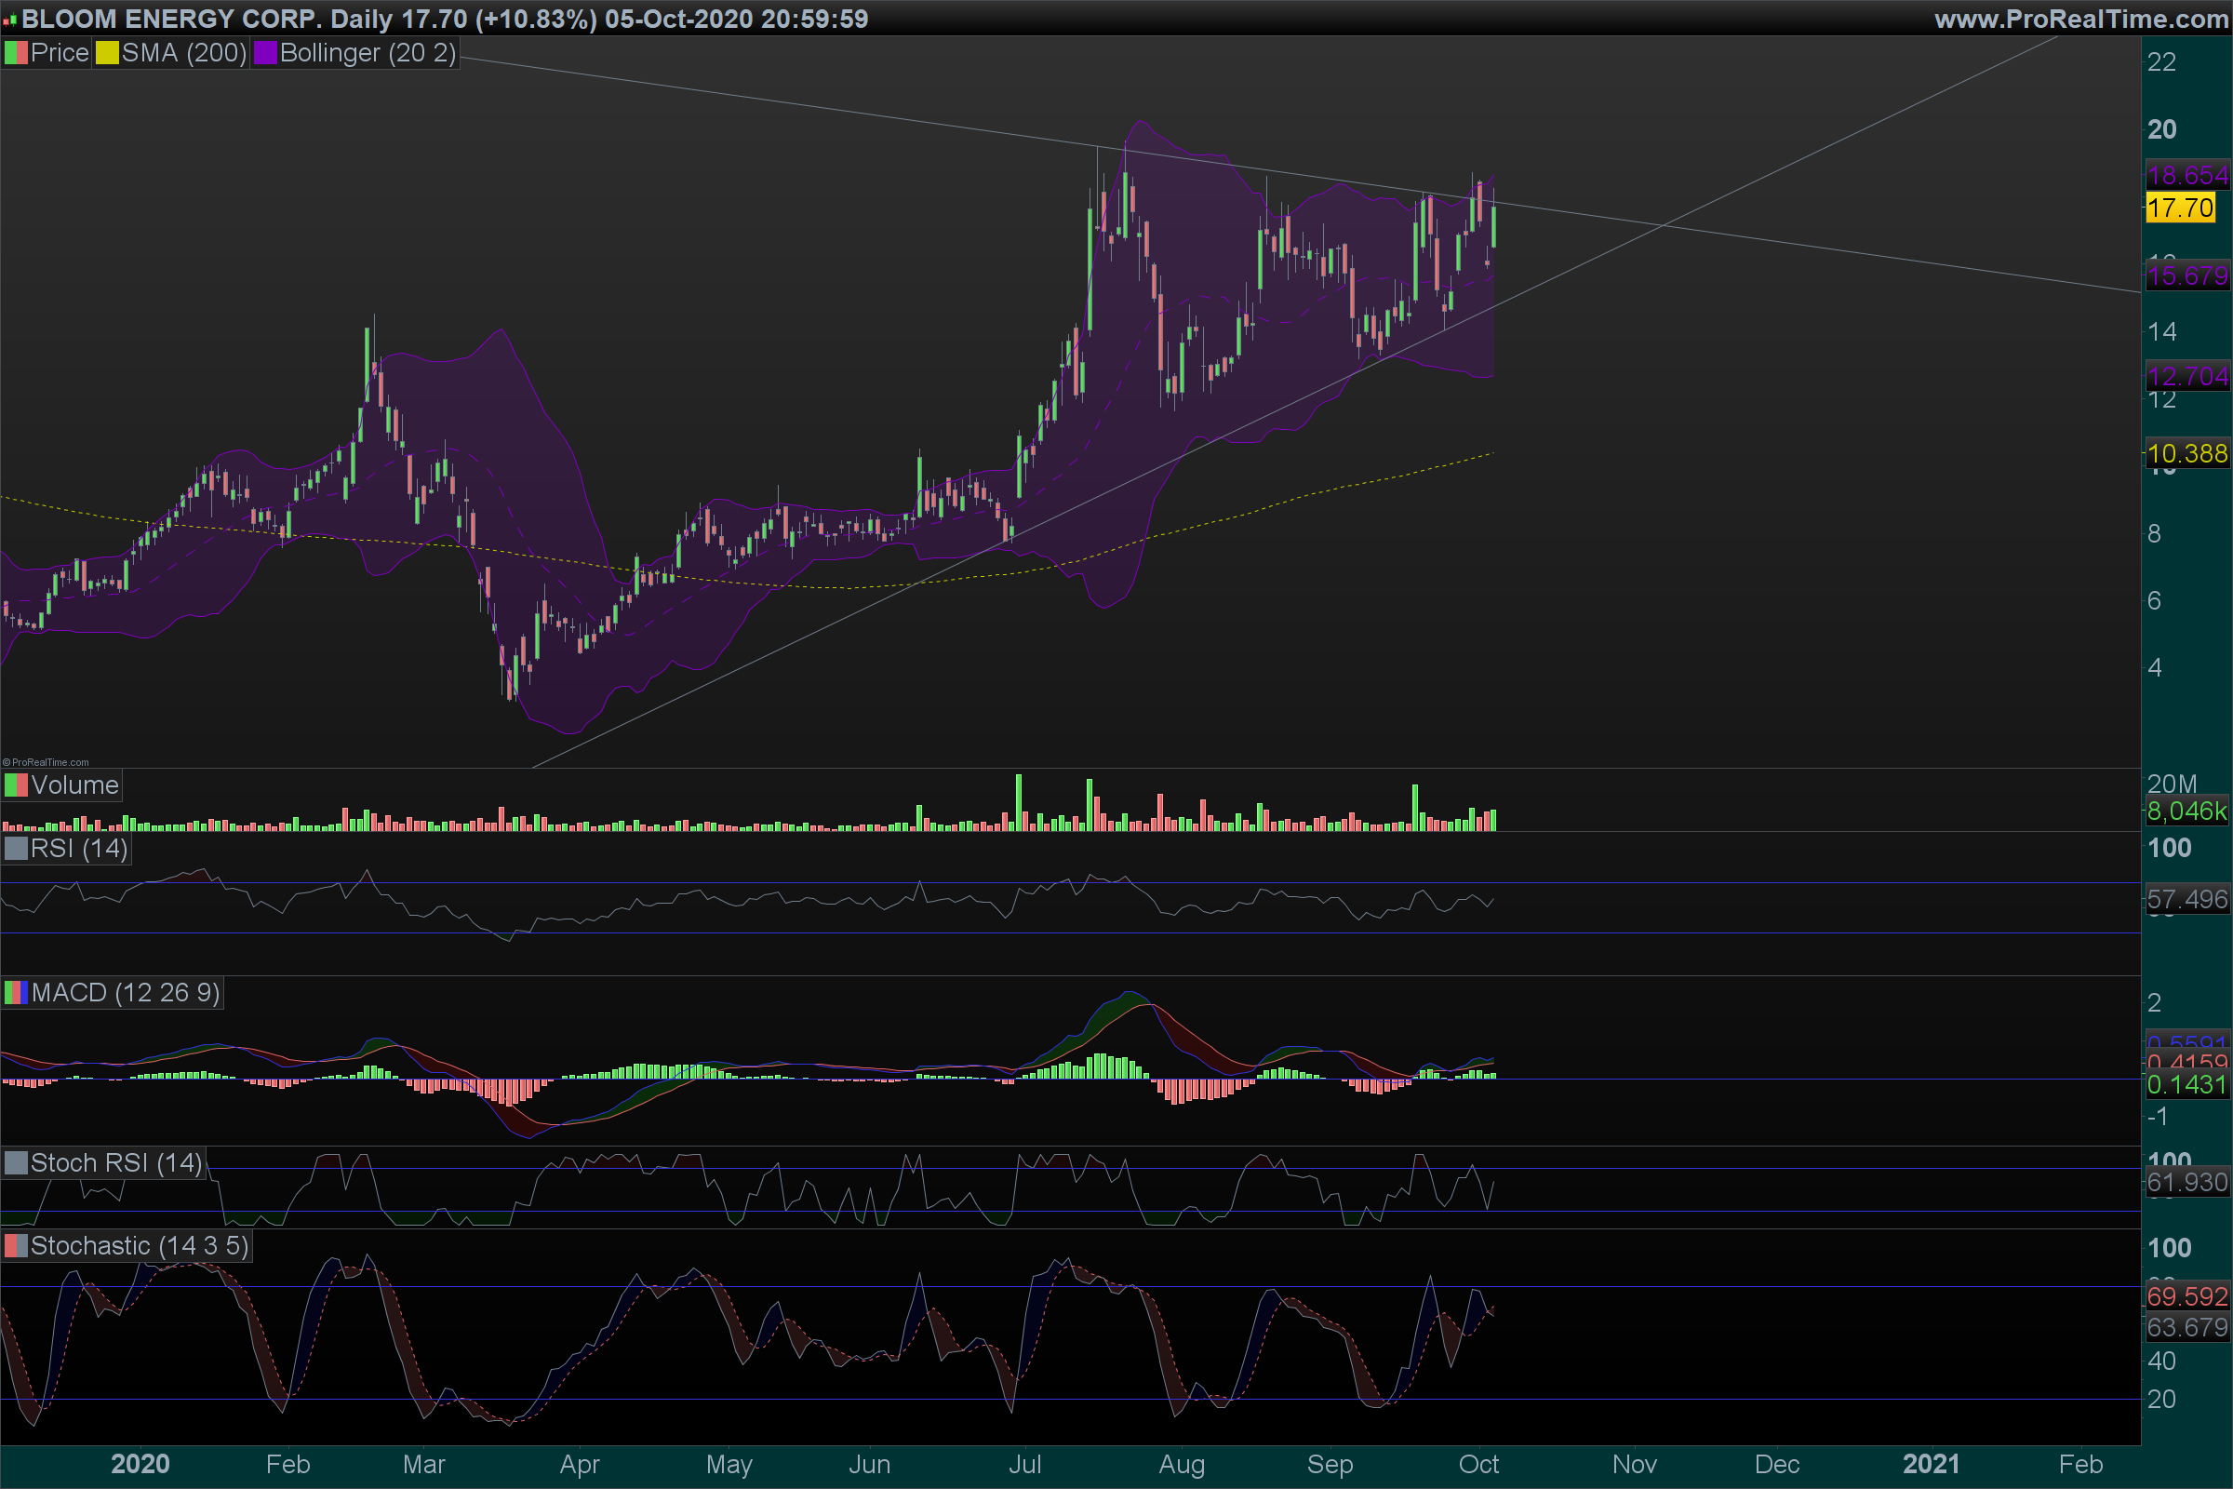Click the purple Bollinger indicator swatch

[x=265, y=53]
